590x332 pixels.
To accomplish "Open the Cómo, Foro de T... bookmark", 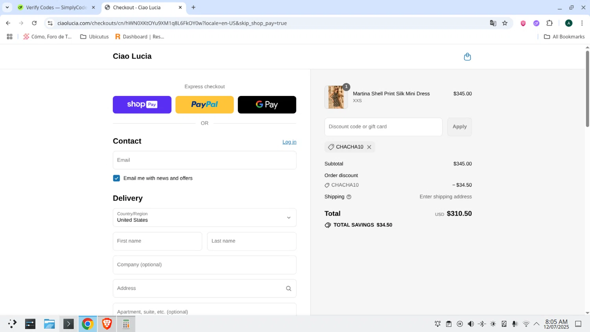I will point(47,37).
